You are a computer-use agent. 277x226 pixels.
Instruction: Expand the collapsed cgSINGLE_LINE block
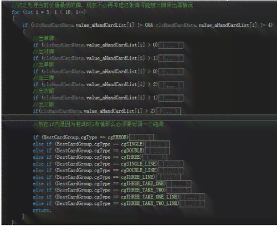pyautogui.click(x=171, y=164)
